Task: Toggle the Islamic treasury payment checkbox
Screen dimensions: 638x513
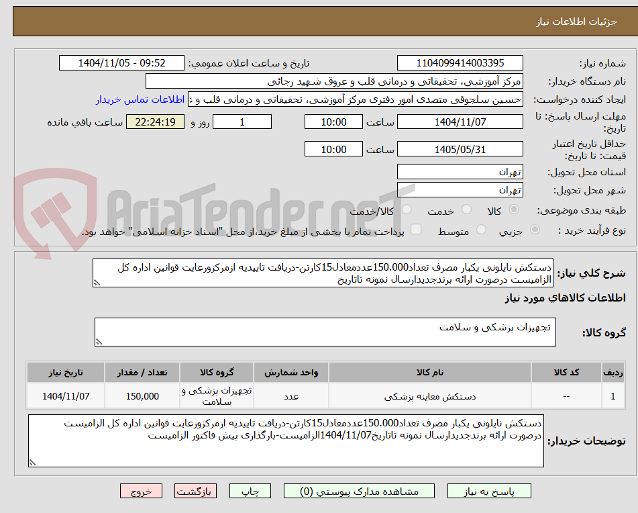Action: (x=416, y=229)
